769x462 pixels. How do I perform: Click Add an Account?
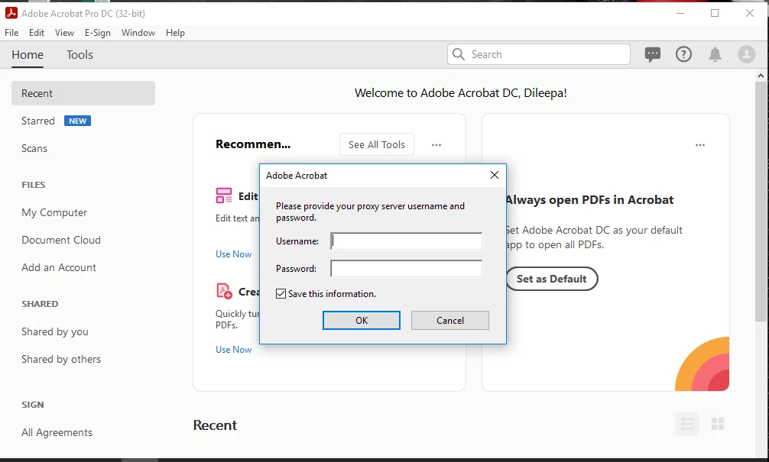point(59,267)
